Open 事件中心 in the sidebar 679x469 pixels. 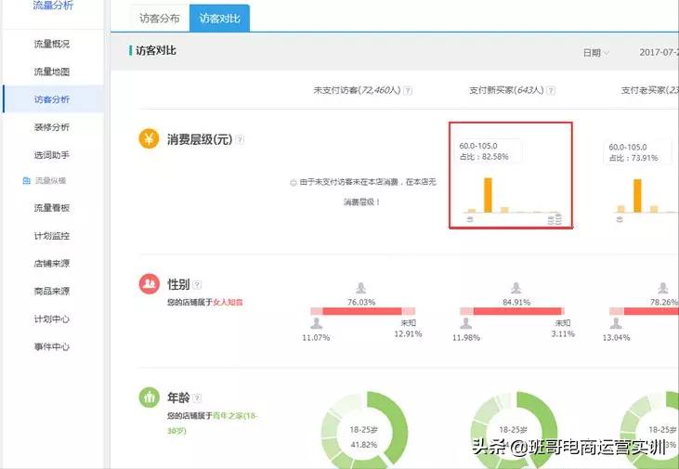click(x=51, y=346)
